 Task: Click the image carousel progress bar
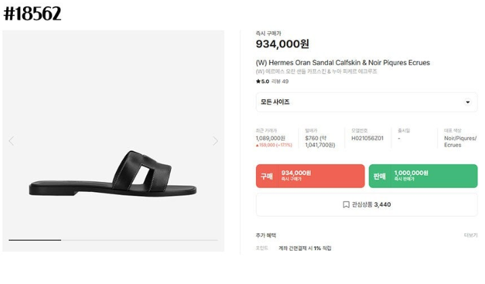coord(113,240)
